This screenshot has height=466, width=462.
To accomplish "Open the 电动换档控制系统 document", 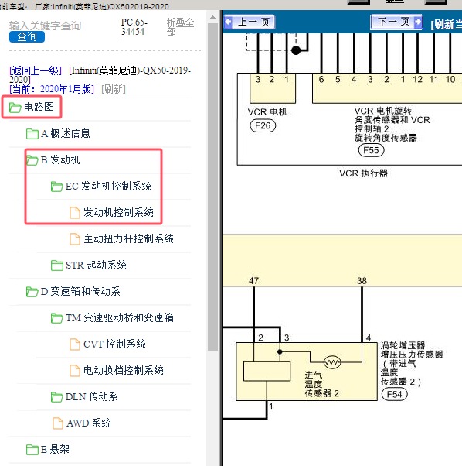I will point(124,370).
